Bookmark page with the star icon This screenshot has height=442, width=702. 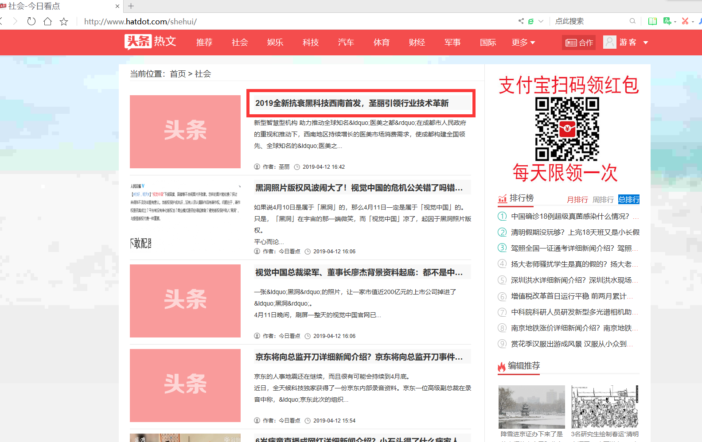click(x=64, y=21)
